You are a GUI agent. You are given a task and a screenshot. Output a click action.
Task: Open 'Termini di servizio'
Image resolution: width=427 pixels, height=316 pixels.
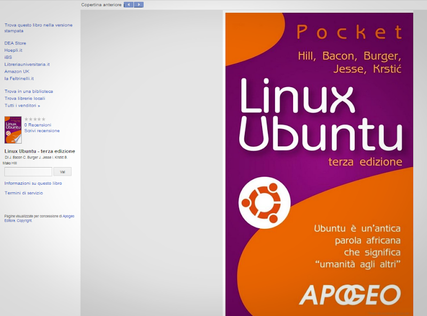click(x=23, y=193)
